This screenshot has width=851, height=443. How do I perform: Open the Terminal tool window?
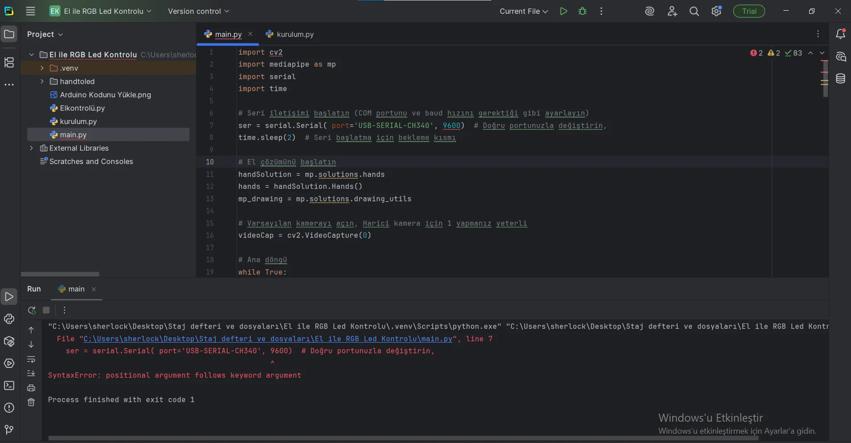point(9,386)
